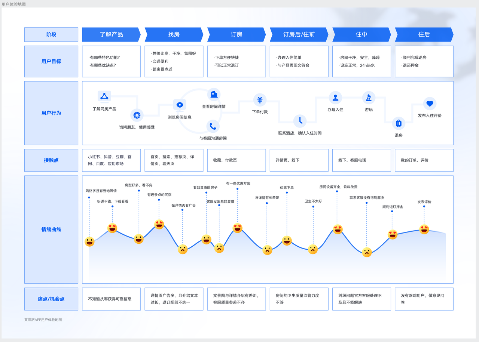Click the heart-eyes emoji below 发表评价

[424, 229]
